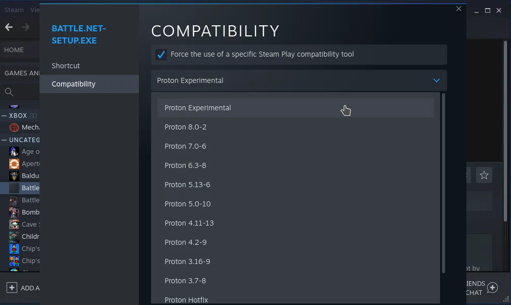
Task: Click the Add a Game plus icon
Action: pos(12,288)
